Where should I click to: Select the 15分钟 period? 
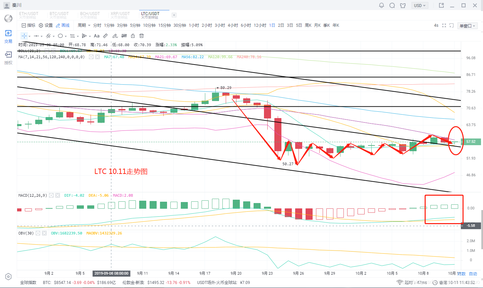click(x=165, y=25)
